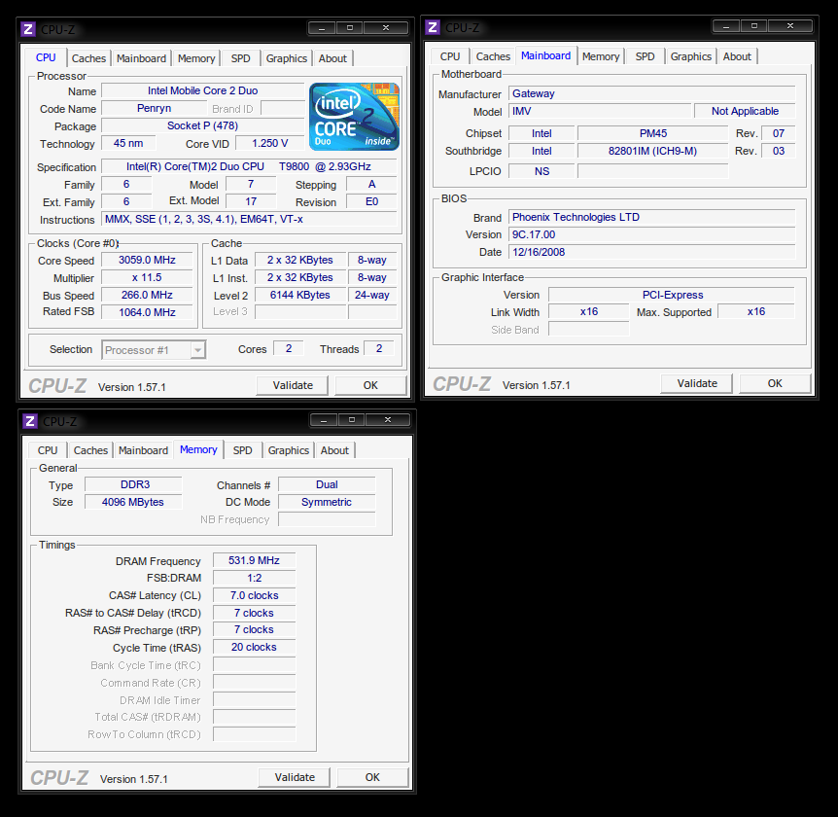Image resolution: width=838 pixels, height=817 pixels.
Task: Open Caches tab in Memory window
Action: pos(90,450)
